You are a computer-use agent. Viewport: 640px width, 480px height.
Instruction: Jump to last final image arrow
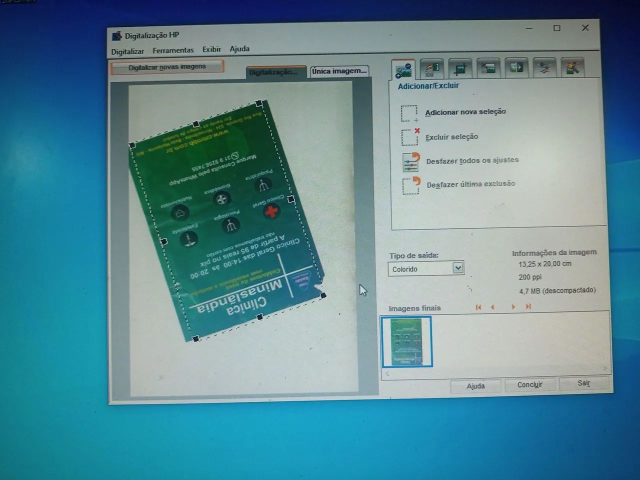(x=528, y=306)
